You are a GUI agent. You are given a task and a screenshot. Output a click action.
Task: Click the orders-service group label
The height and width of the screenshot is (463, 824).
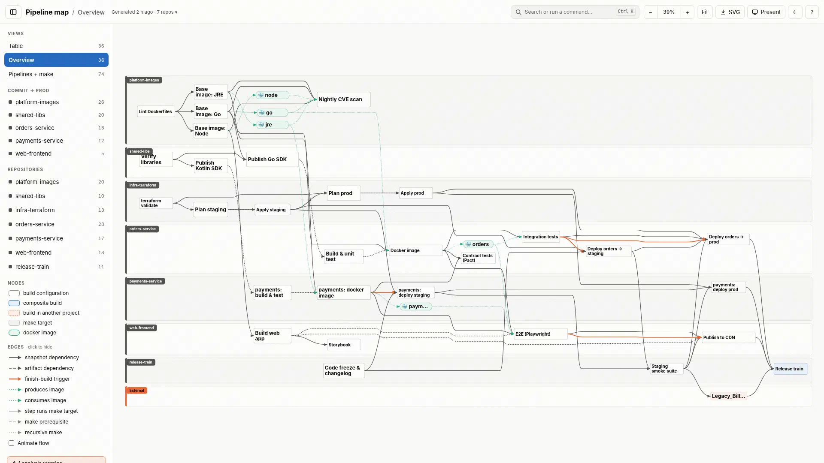[x=142, y=229]
